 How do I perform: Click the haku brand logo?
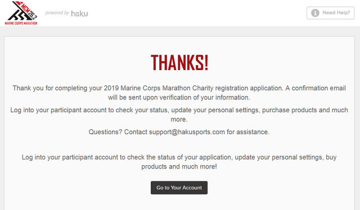point(79,13)
